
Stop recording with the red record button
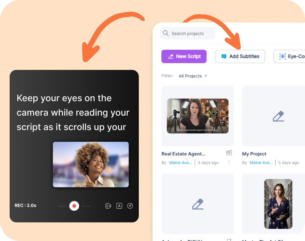tap(74, 206)
